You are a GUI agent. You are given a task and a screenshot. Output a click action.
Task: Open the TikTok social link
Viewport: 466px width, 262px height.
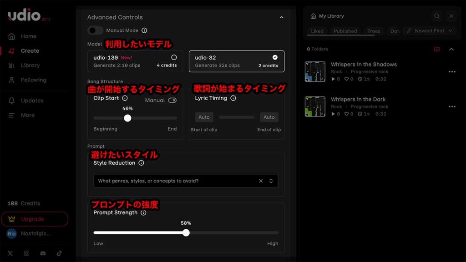pyautogui.click(x=59, y=253)
